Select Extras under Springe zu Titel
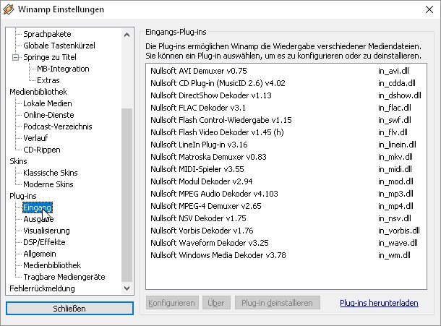The height and width of the screenshot is (326, 441). tap(48, 80)
